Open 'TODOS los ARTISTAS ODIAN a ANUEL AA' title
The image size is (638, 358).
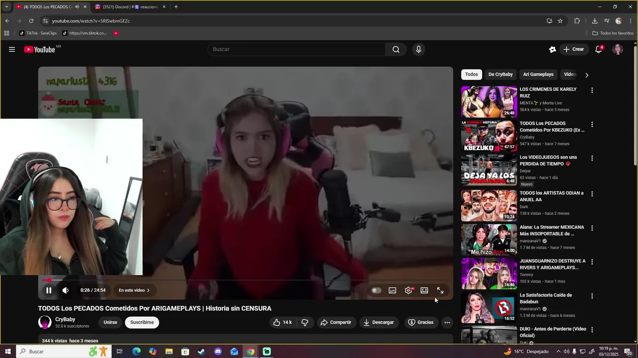point(552,196)
